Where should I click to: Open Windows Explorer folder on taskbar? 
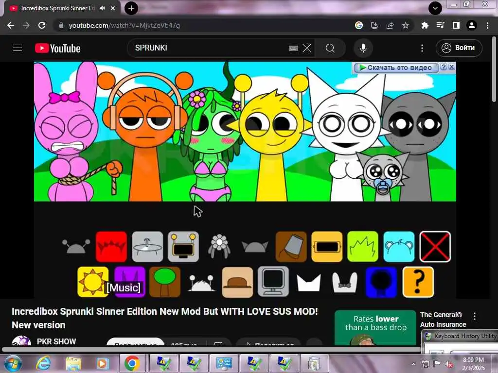pos(73,363)
